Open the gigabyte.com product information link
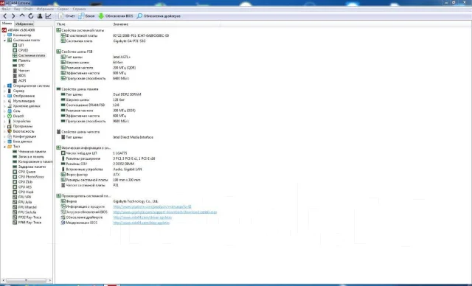Screen dimensions: 472x286 point(152,206)
